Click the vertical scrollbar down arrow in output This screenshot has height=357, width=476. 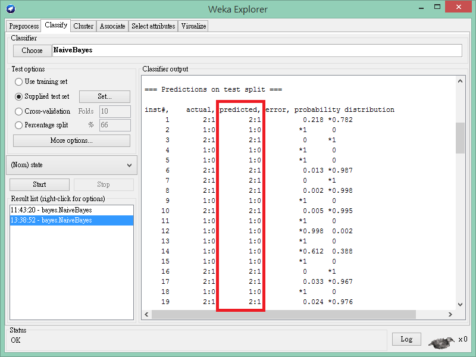point(460,305)
